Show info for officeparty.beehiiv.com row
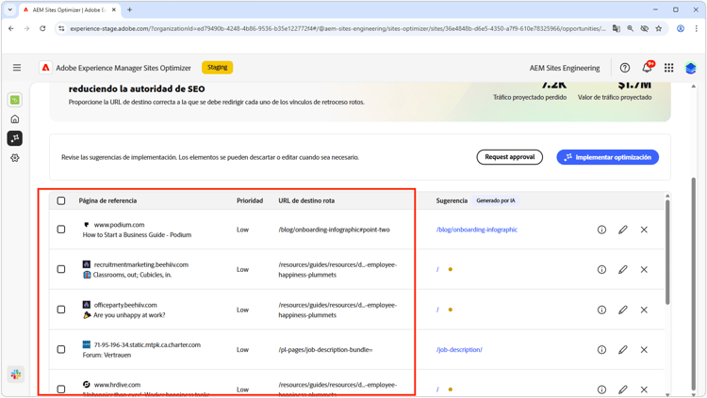The height and width of the screenshot is (398, 707). (x=601, y=310)
